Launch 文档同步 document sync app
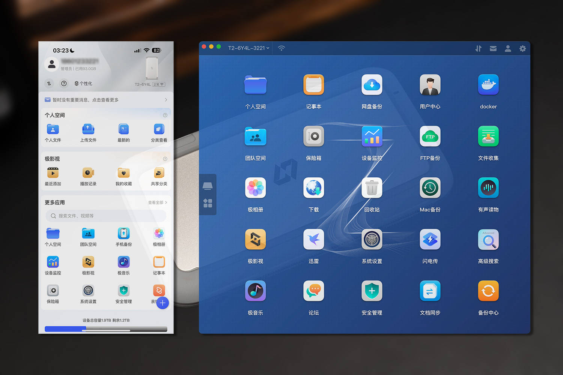This screenshot has width=563, height=375. 430,291
